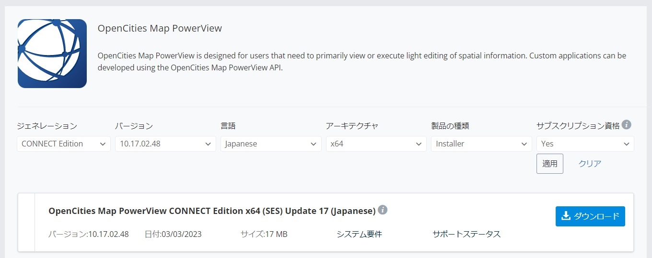Click the 適用 apply button
Viewport: 652px width, 258px height.
click(550, 164)
